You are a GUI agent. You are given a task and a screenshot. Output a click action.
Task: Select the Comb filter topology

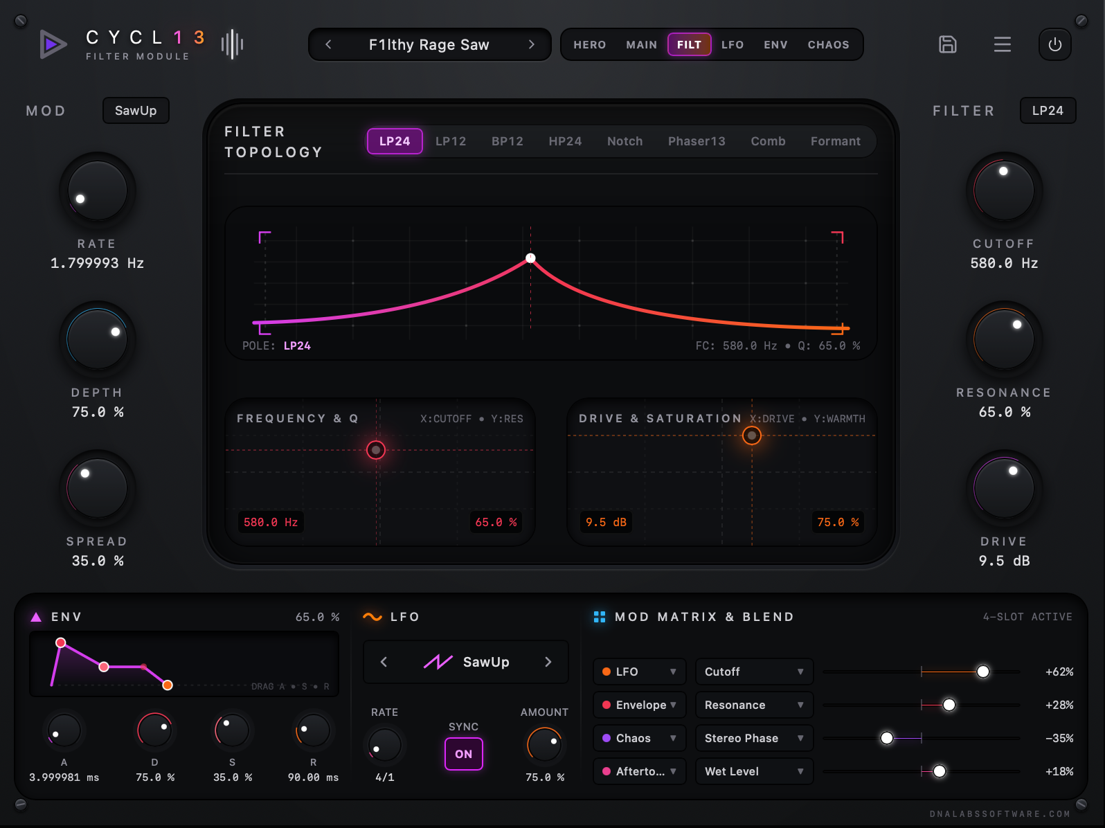click(768, 141)
